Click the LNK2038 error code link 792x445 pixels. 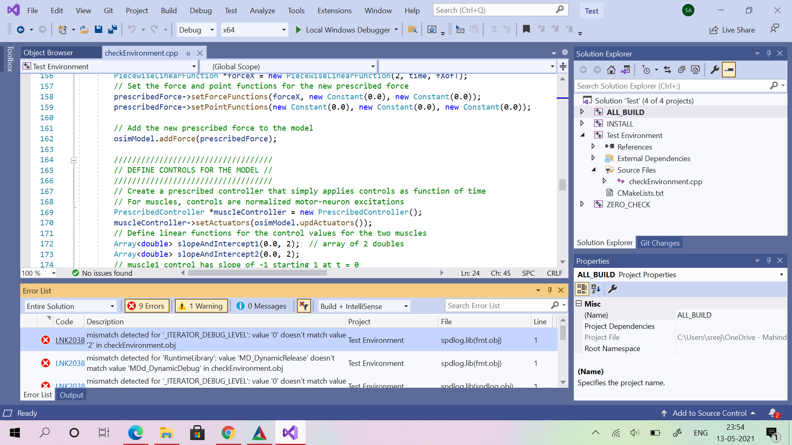tap(69, 340)
